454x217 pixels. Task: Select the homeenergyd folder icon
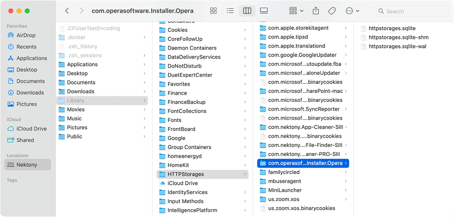pyautogui.click(x=162, y=156)
